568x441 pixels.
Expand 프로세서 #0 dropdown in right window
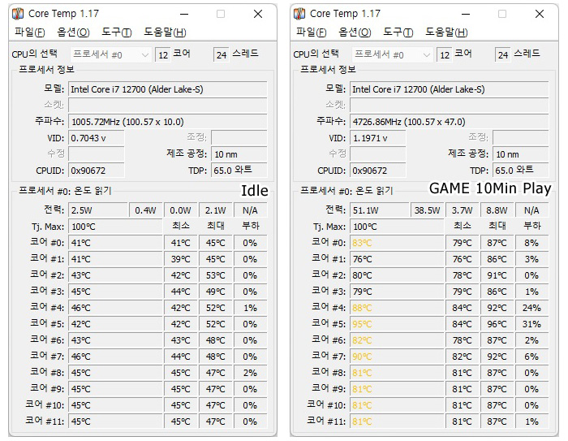392,54
